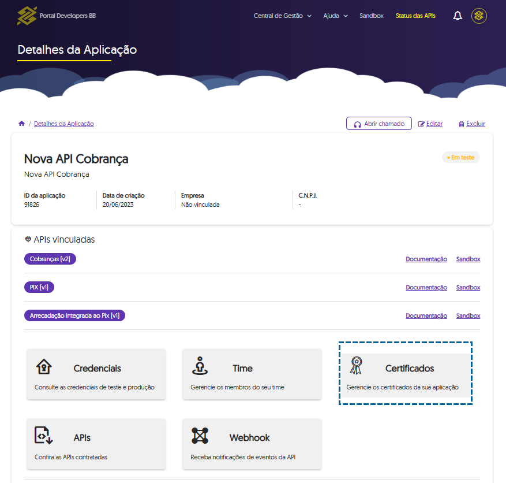Image resolution: width=506 pixels, height=483 pixels.
Task: Open Documentação for PIX [v1]
Action: click(x=426, y=287)
